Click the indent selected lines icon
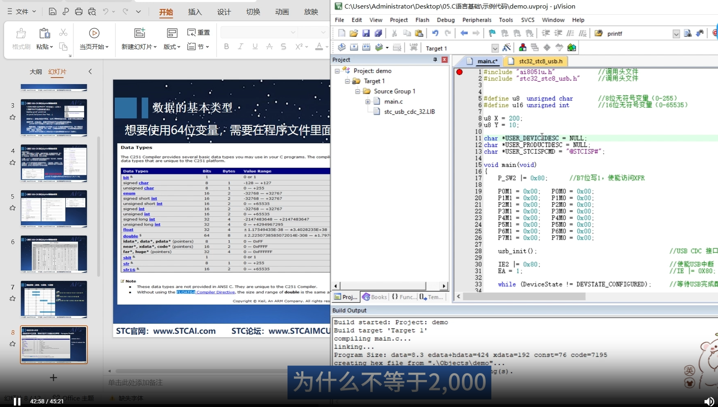This screenshot has width=718, height=407. click(546, 33)
